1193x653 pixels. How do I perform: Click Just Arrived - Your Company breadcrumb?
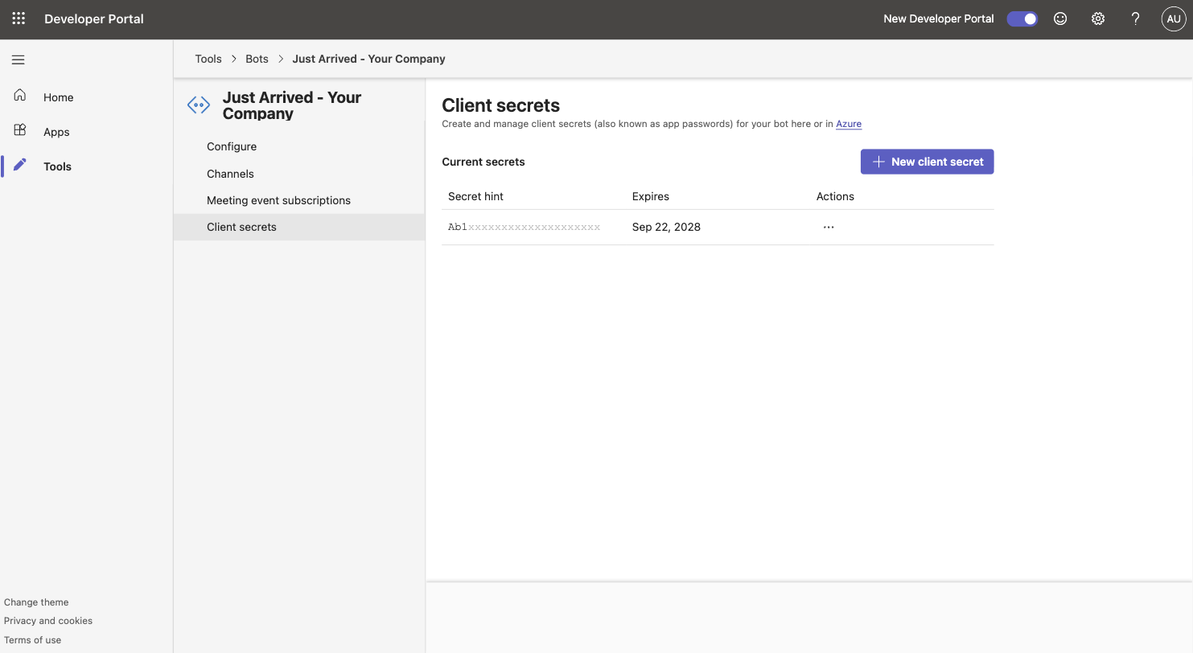[x=368, y=59]
